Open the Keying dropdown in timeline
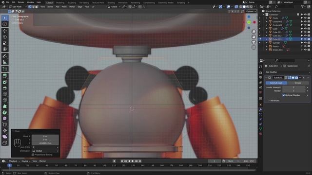This screenshot has height=175, width=312. (26, 161)
